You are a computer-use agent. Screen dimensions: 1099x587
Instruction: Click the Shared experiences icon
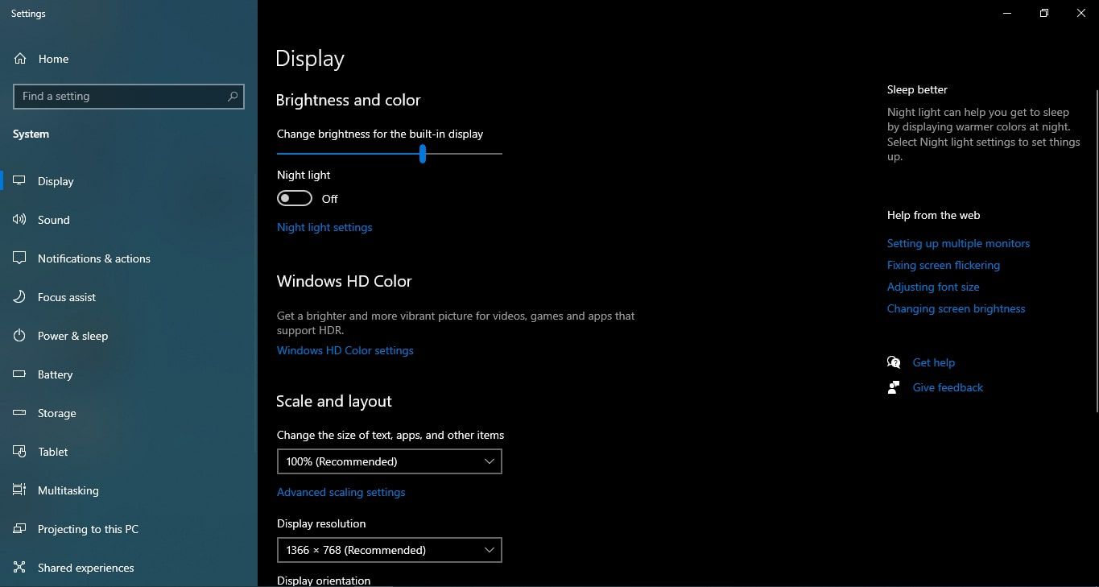click(x=20, y=568)
